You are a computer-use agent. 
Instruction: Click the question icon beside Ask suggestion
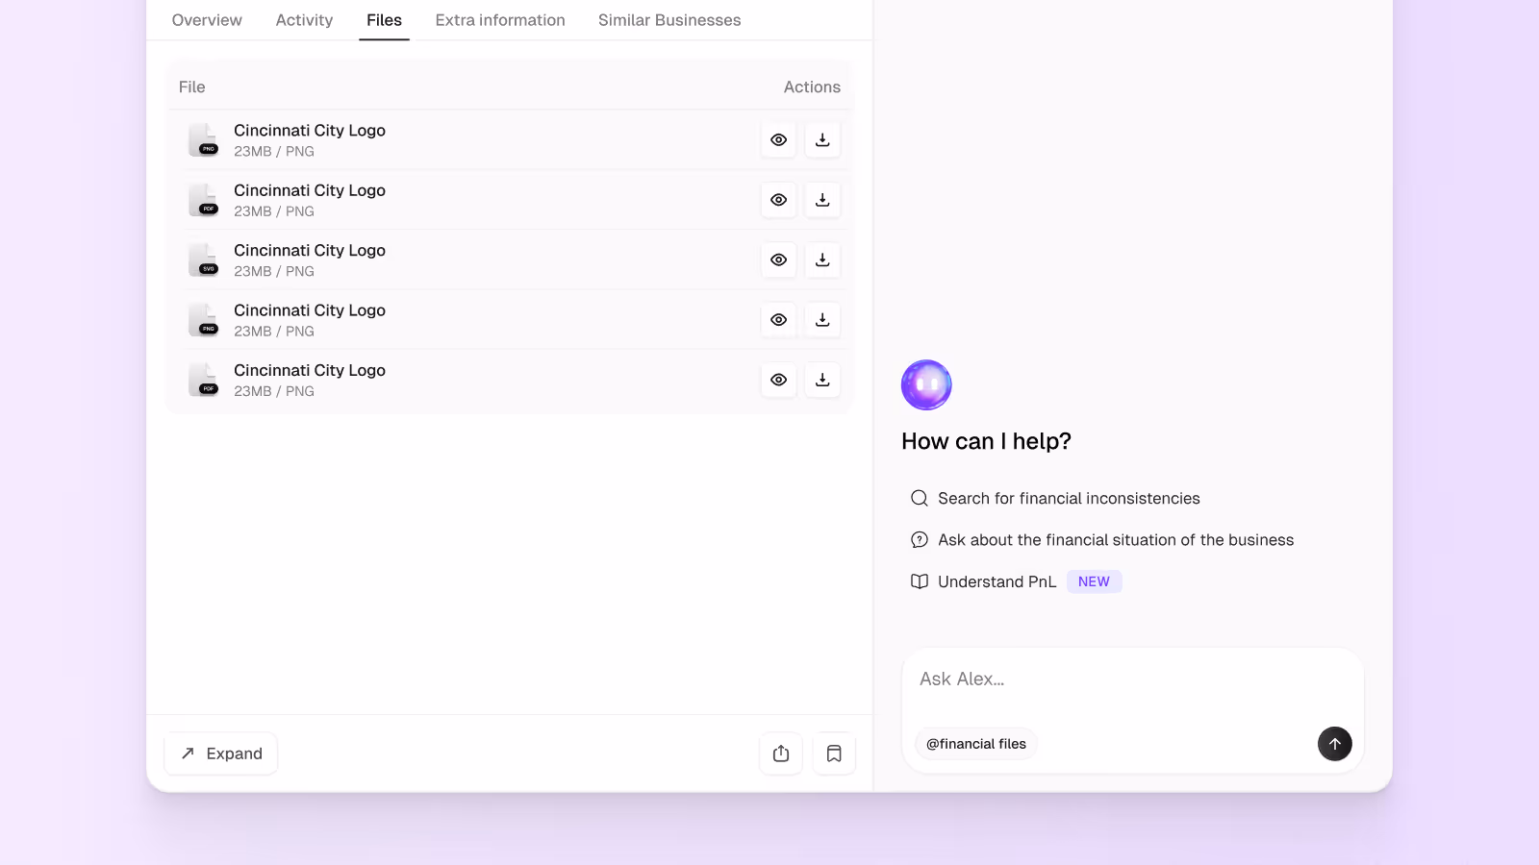pos(920,540)
